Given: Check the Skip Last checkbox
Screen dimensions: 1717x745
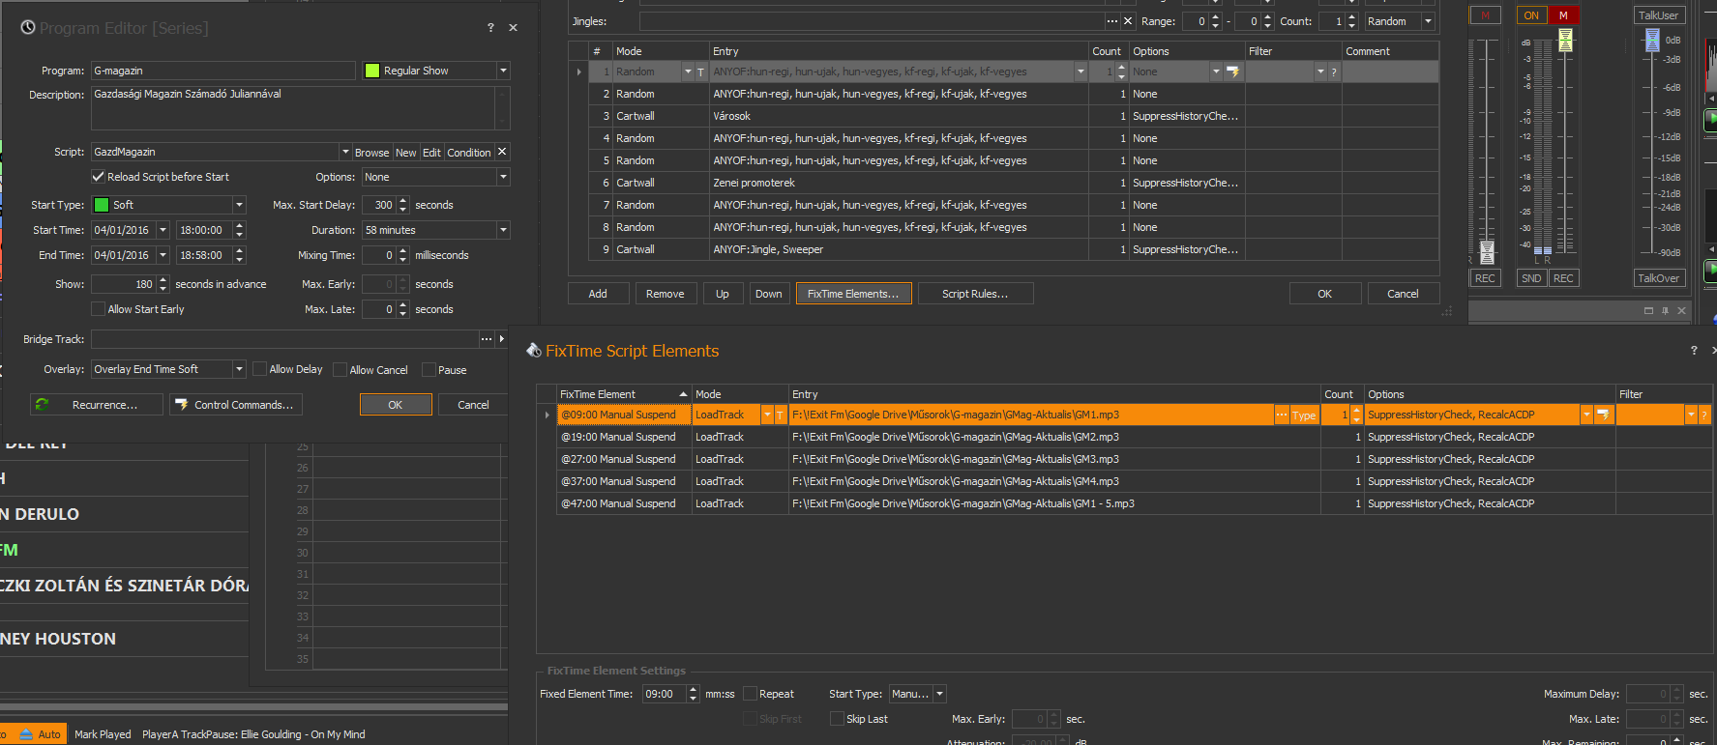Looking at the screenshot, I should (837, 719).
